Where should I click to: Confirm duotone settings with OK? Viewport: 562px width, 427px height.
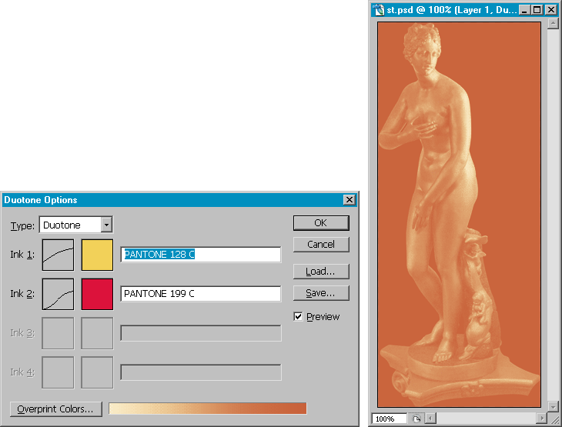(321, 223)
